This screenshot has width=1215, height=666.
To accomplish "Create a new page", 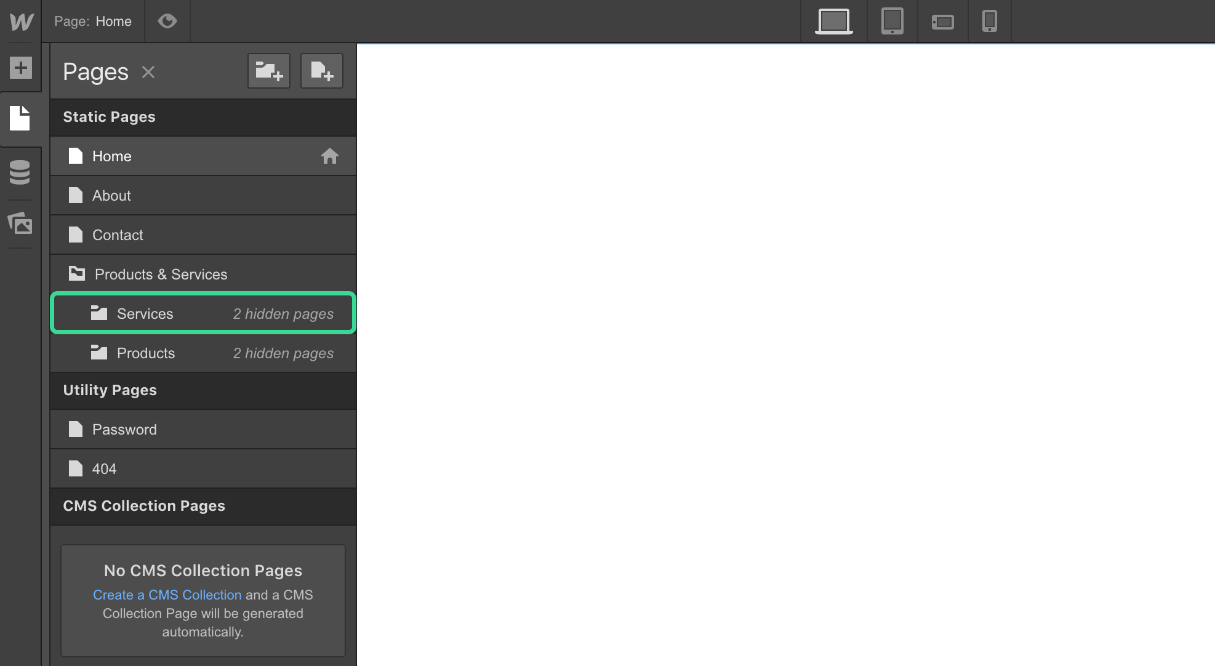I will pos(321,70).
